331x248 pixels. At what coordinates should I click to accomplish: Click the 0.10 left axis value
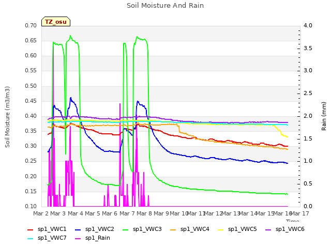pos(31,206)
